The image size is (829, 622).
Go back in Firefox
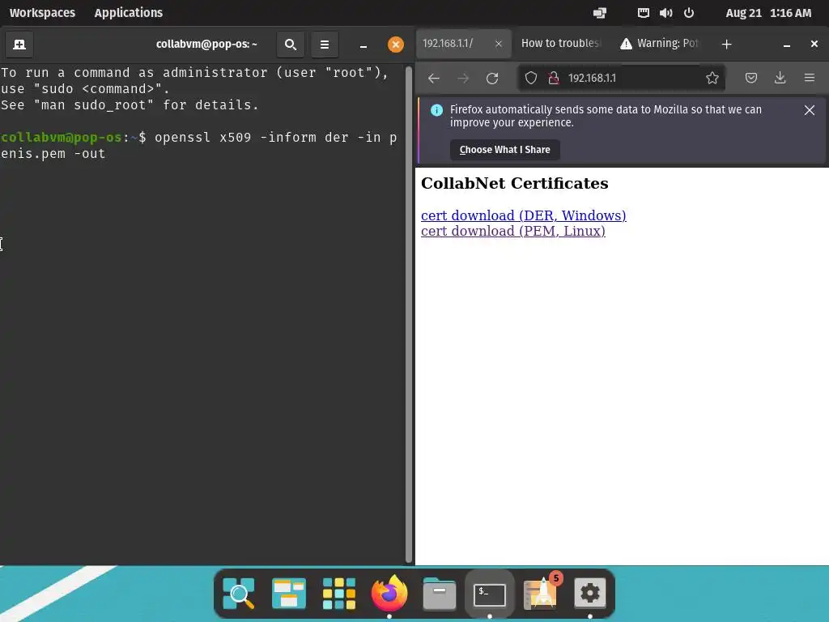pos(434,79)
